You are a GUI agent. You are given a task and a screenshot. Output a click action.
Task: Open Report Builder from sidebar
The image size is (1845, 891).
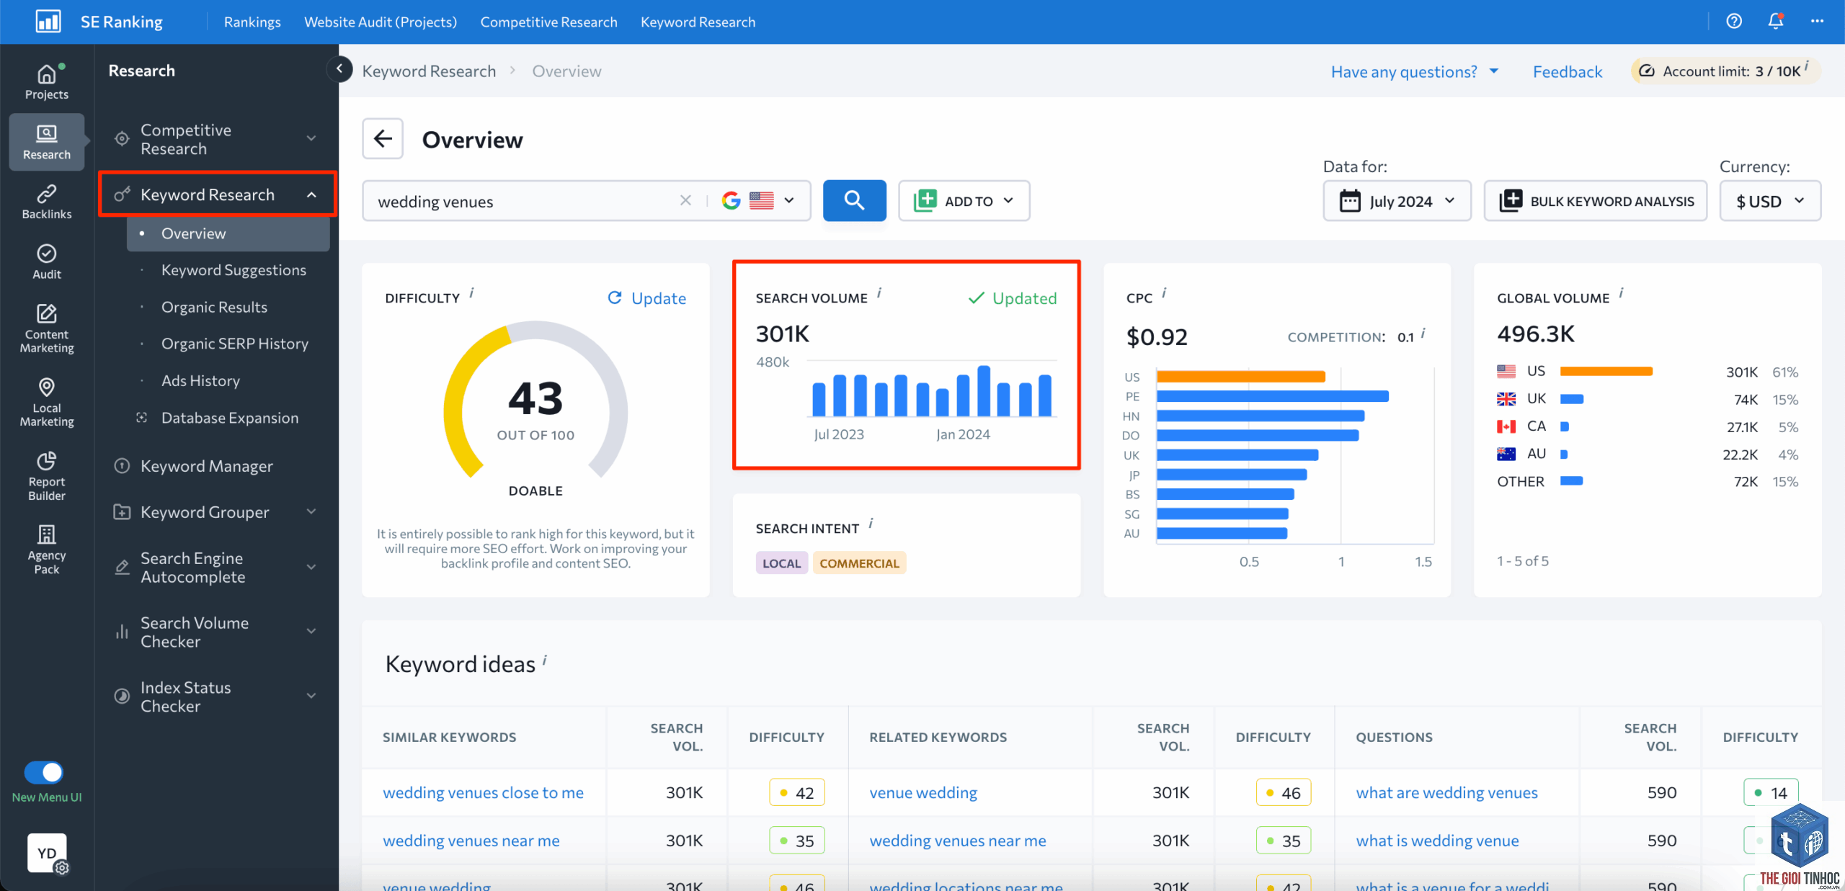point(47,476)
